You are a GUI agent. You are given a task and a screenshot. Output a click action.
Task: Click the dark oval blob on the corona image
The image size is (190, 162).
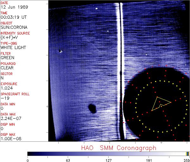point(92,108)
